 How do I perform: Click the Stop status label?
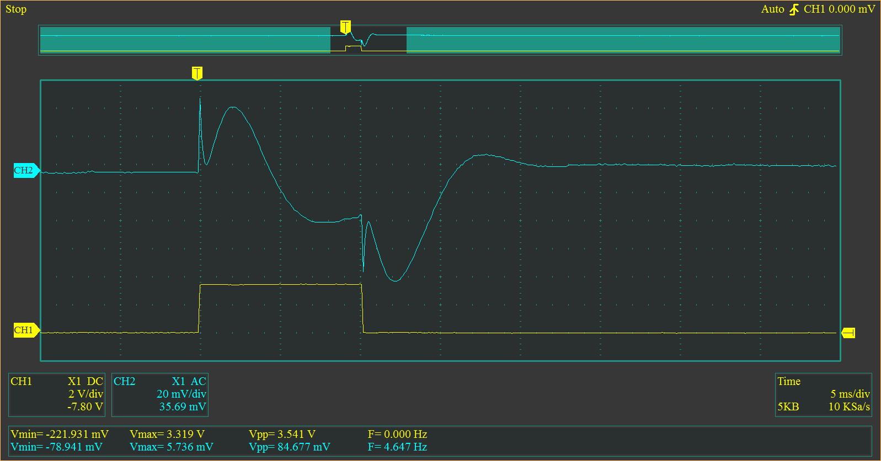pos(16,9)
